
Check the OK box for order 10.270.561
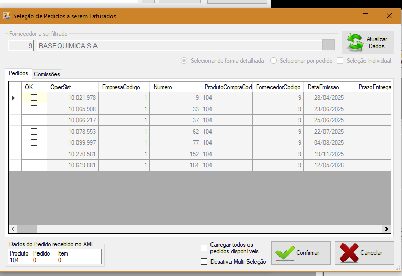point(34,154)
